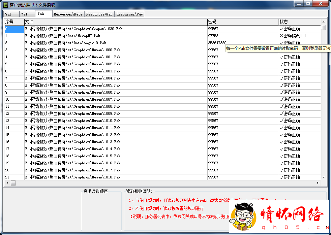Select file Human\1000.Pak
The height and width of the screenshot is (235, 331).
[x=116, y=50]
